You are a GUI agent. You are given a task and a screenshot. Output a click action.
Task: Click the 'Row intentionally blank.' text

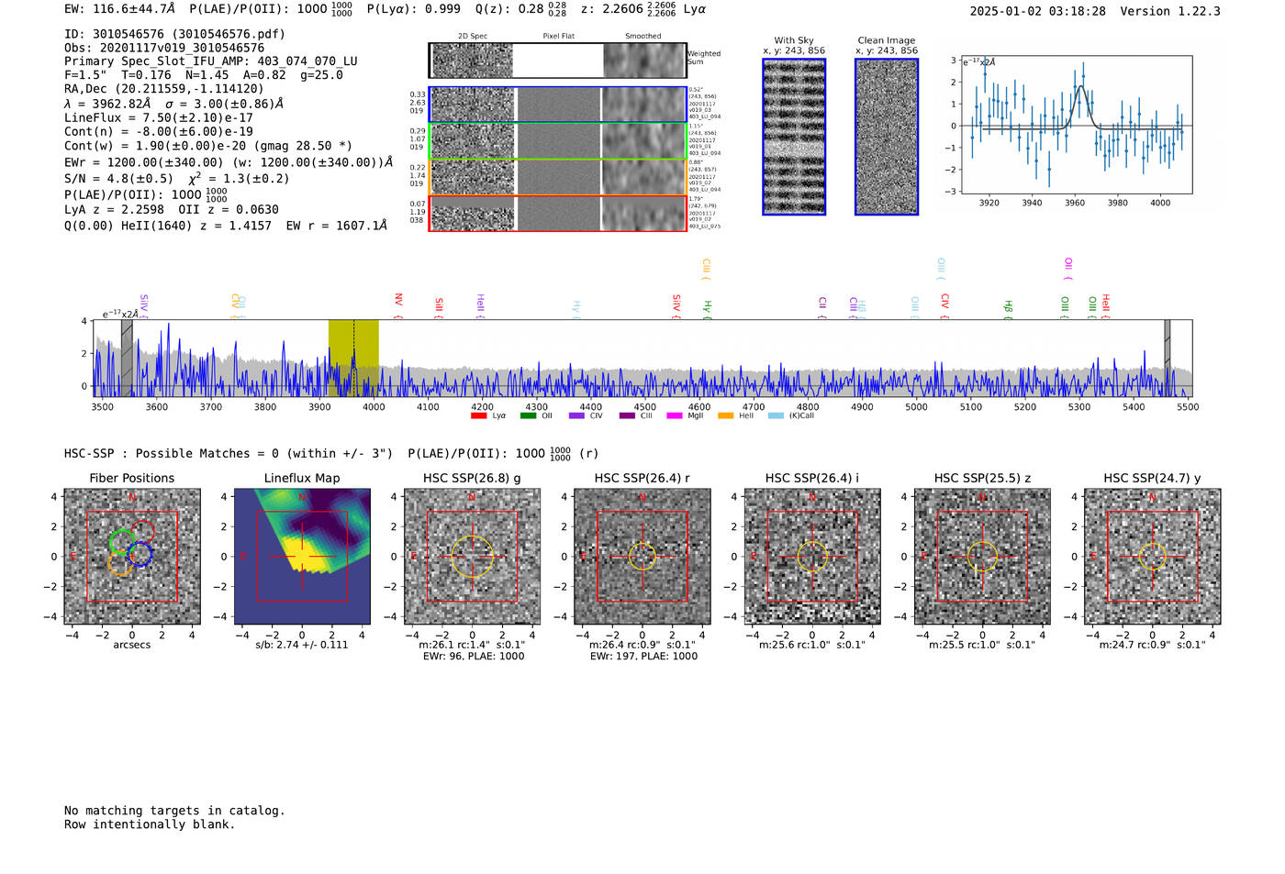(150, 824)
